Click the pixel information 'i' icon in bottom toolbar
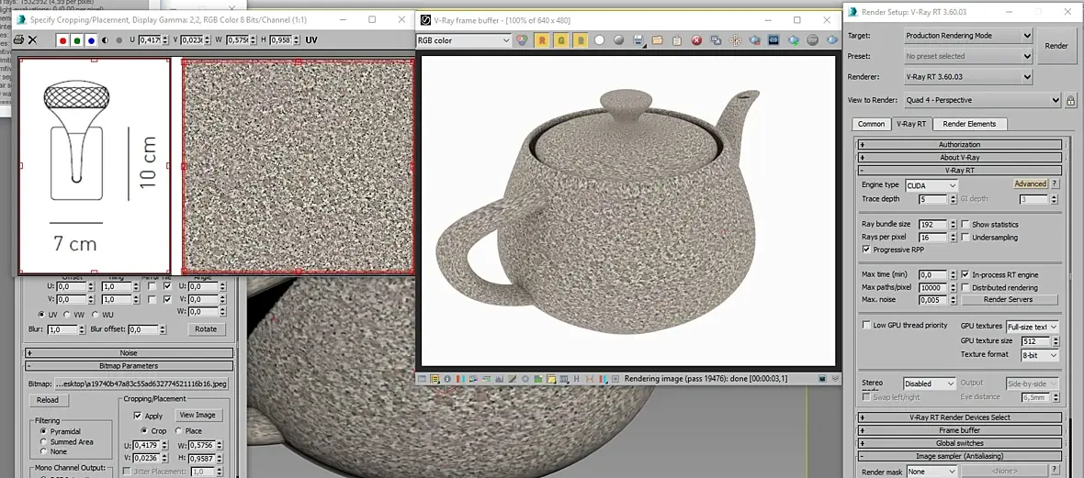1084x478 pixels. click(x=447, y=379)
